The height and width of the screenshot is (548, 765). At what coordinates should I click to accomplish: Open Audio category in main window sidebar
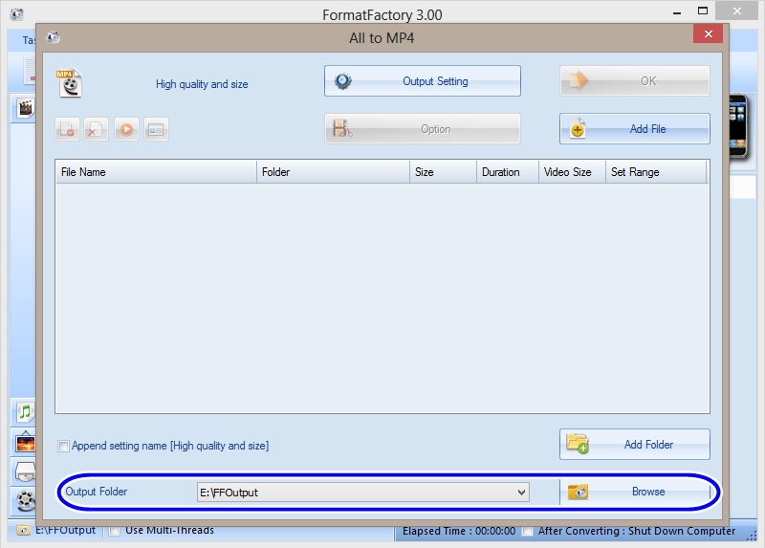[x=25, y=412]
